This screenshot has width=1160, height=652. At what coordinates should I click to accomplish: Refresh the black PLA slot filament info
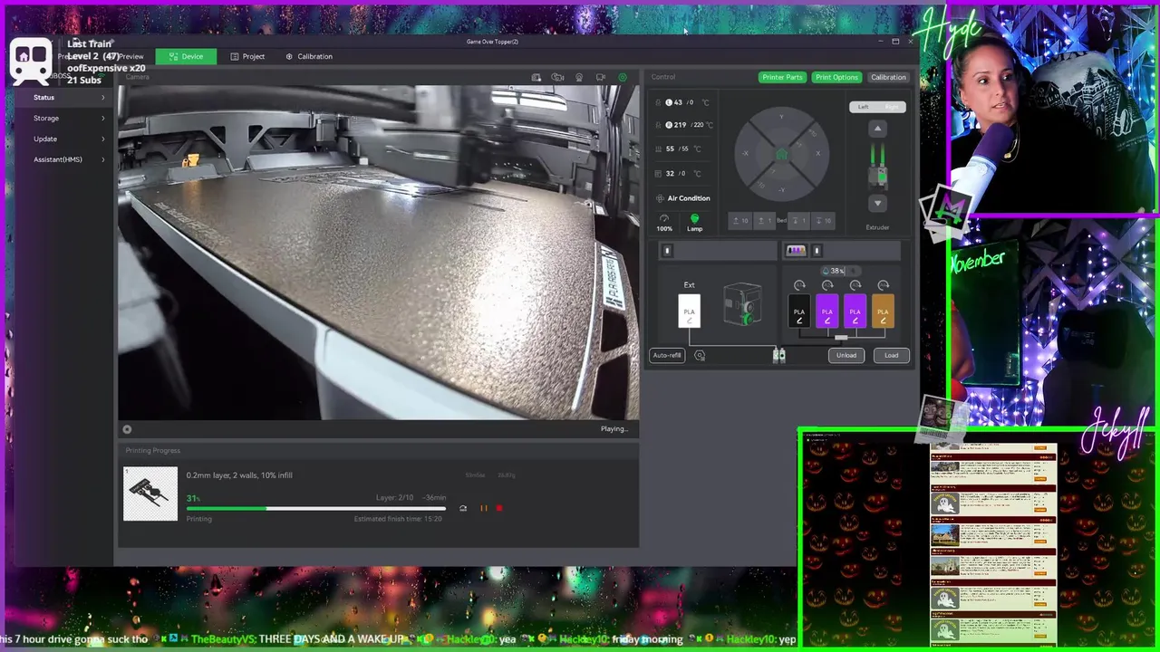[799, 285]
